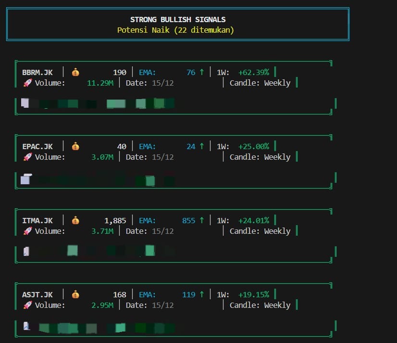Click the rocket icon beside EPAC.JK volume
Image resolution: width=397 pixels, height=343 pixels.
[x=27, y=157]
